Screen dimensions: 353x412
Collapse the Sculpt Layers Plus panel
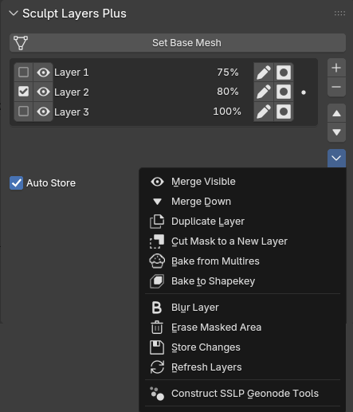(14, 14)
